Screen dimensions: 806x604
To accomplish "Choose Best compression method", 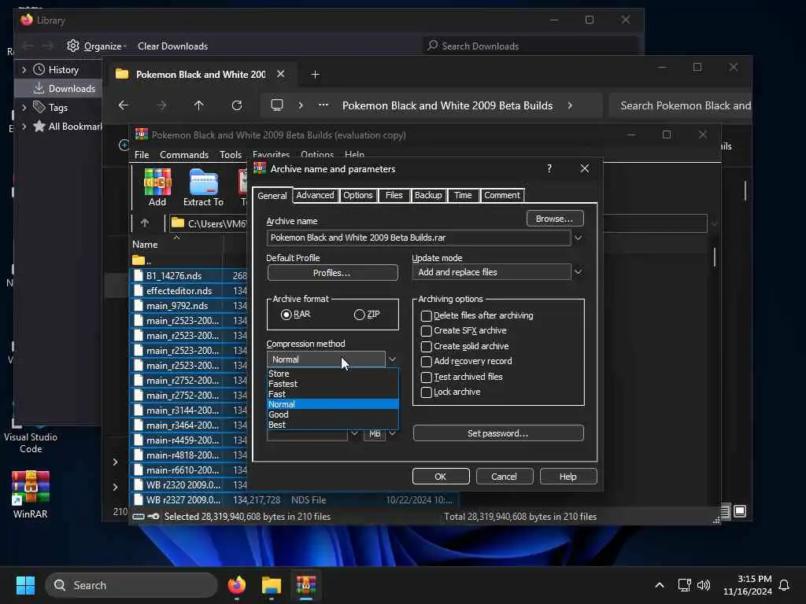I will click(333, 425).
